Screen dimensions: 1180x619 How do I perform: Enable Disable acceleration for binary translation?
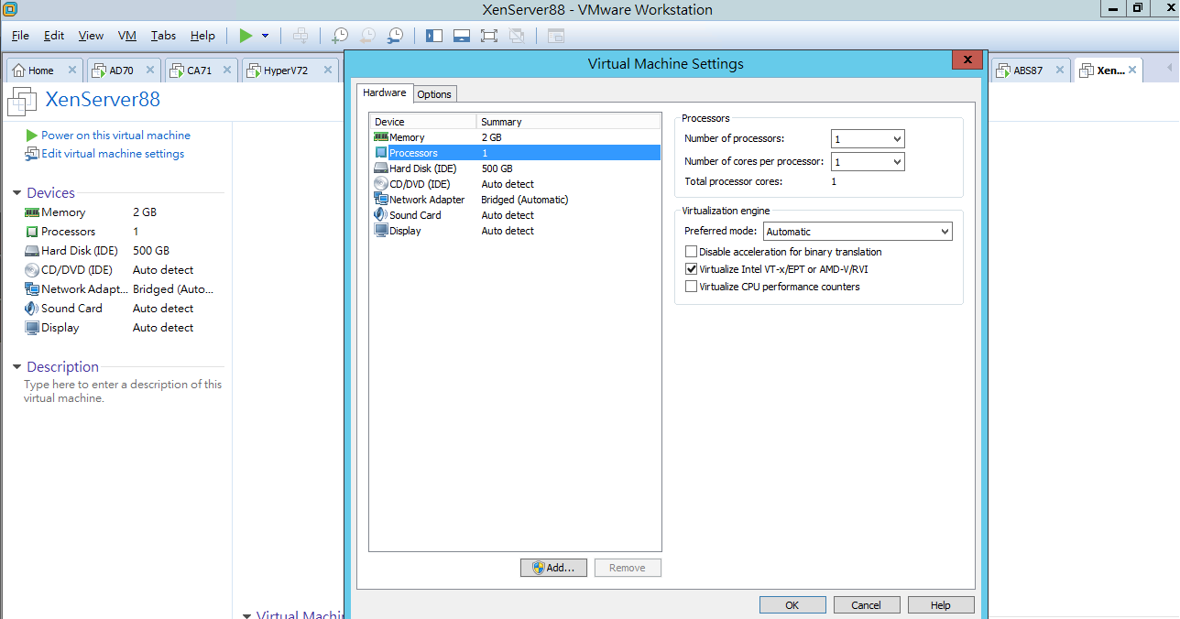click(692, 252)
